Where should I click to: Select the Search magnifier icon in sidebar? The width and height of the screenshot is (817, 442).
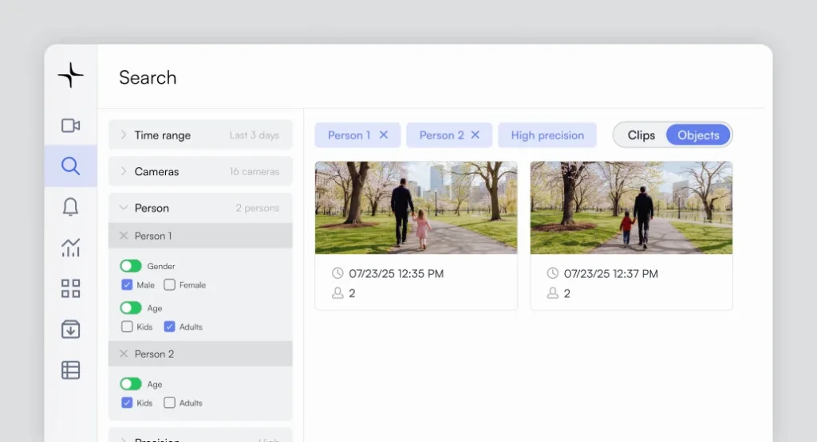point(71,166)
